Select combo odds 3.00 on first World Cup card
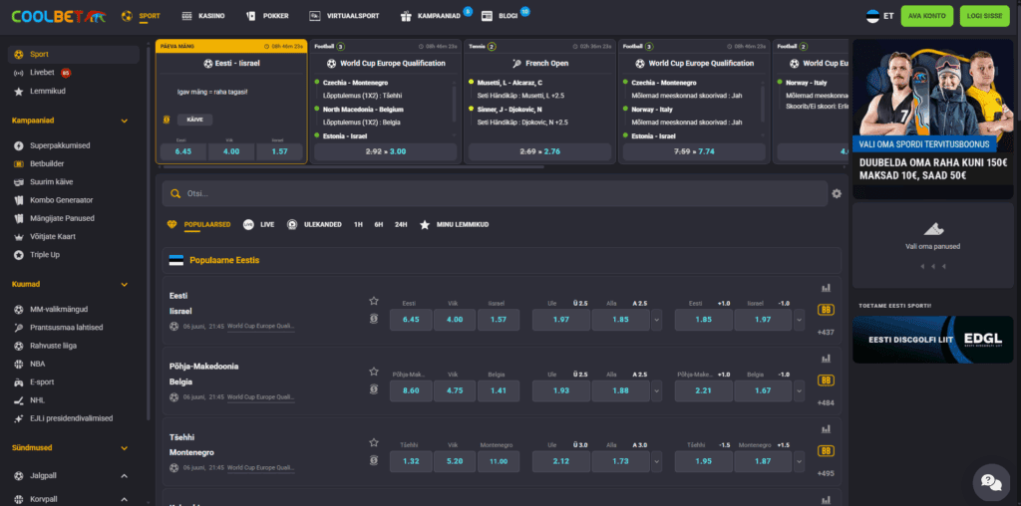This screenshot has width=1021, height=506. click(x=386, y=152)
